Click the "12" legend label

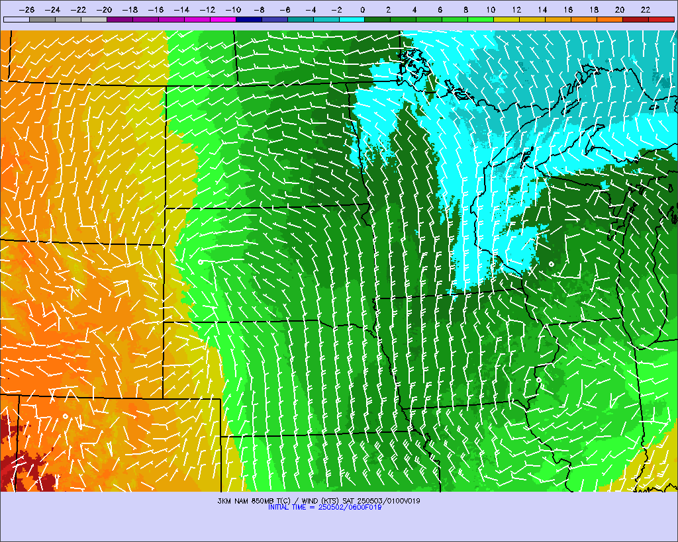[516, 9]
